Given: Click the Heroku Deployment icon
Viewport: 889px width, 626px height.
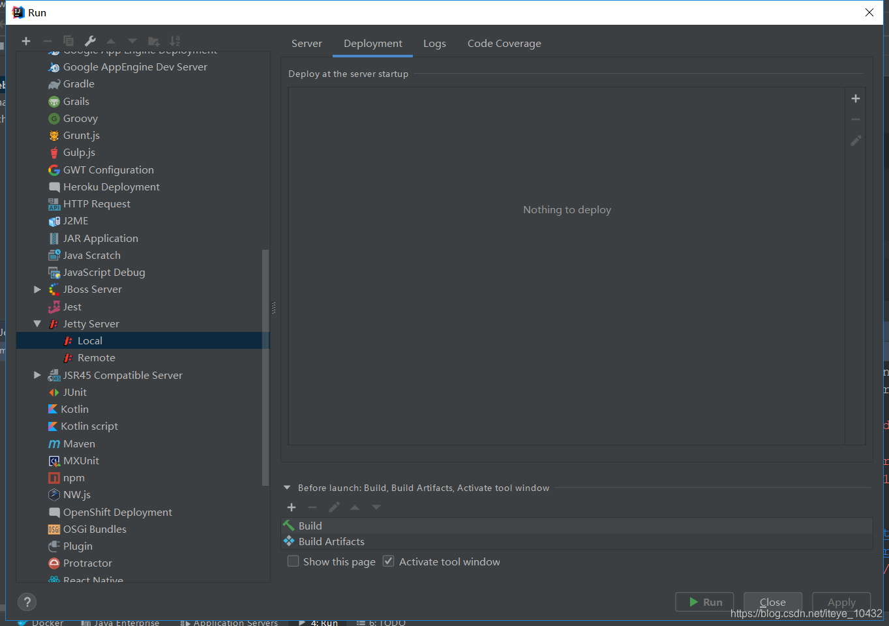Looking at the screenshot, I should pyautogui.click(x=54, y=187).
